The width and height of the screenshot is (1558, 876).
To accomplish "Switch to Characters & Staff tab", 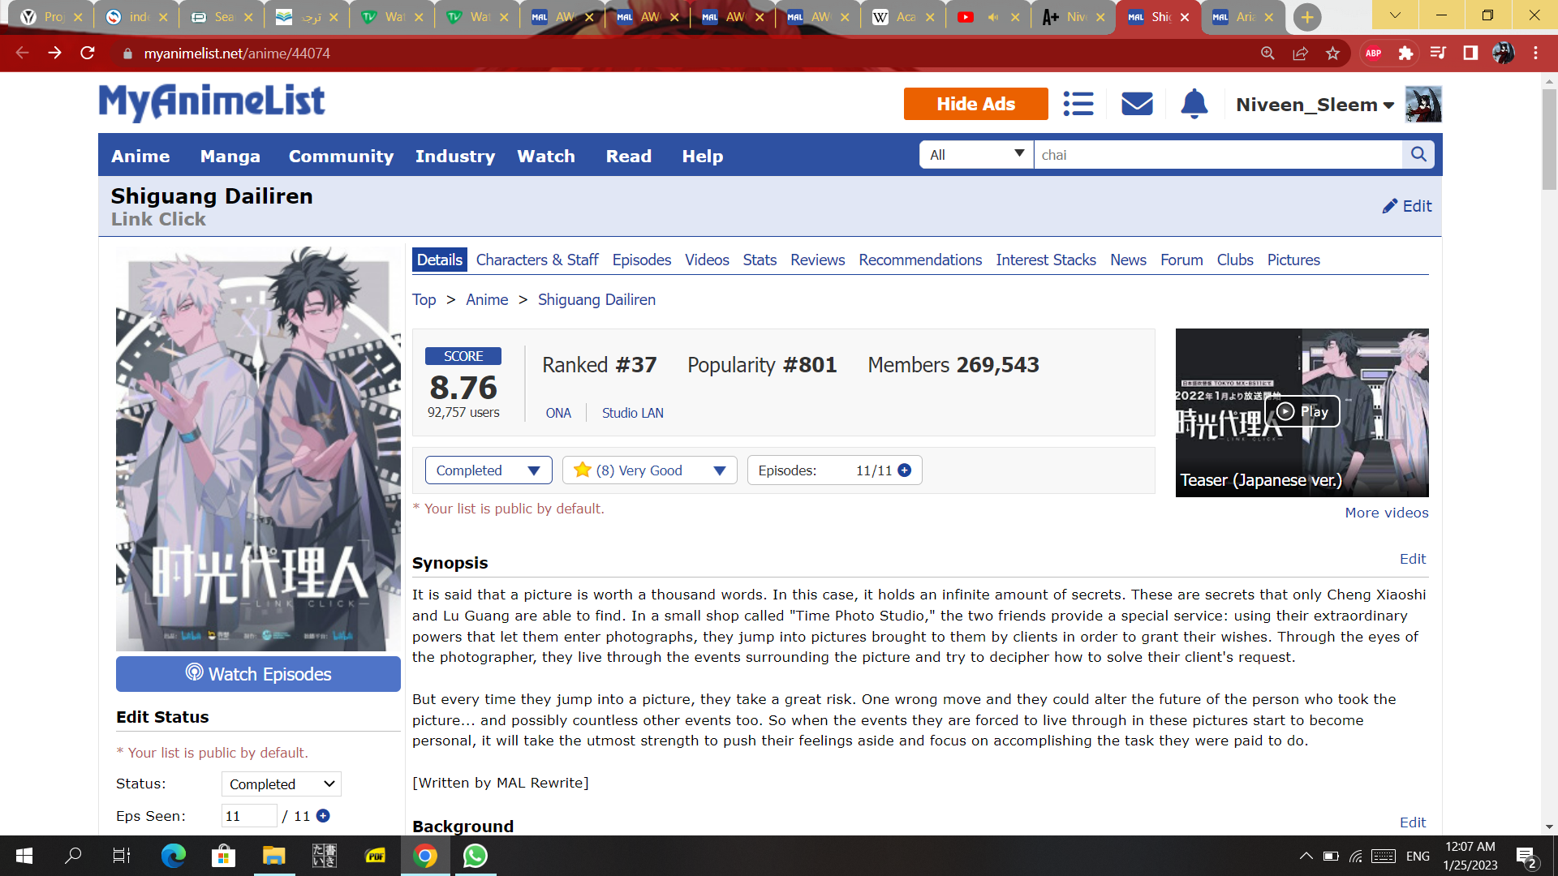I will [x=536, y=260].
